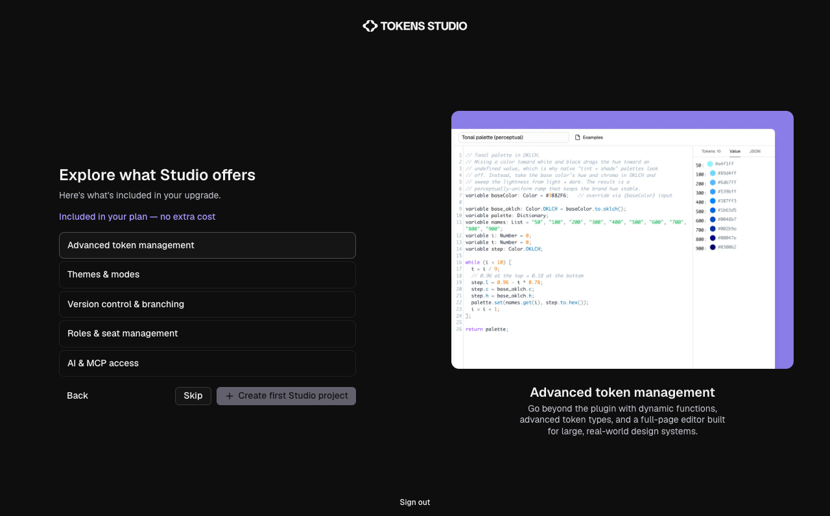Skip this onboarding step
The height and width of the screenshot is (516, 830).
pos(193,396)
